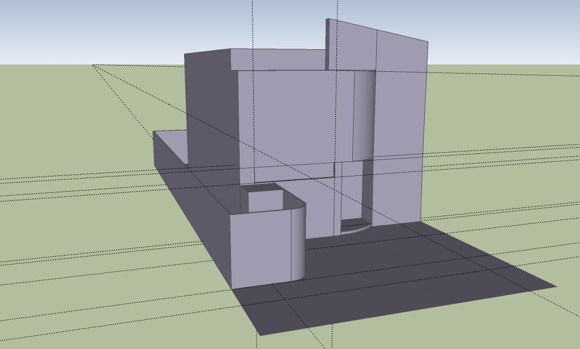Viewport: 580px width, 349px height.
Task: Select the rounded corner of low wall
Action: point(298,243)
